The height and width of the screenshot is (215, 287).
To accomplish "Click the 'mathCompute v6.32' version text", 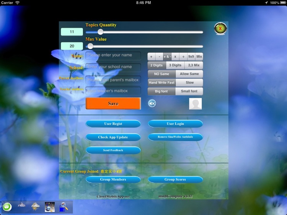I will 175,196.
